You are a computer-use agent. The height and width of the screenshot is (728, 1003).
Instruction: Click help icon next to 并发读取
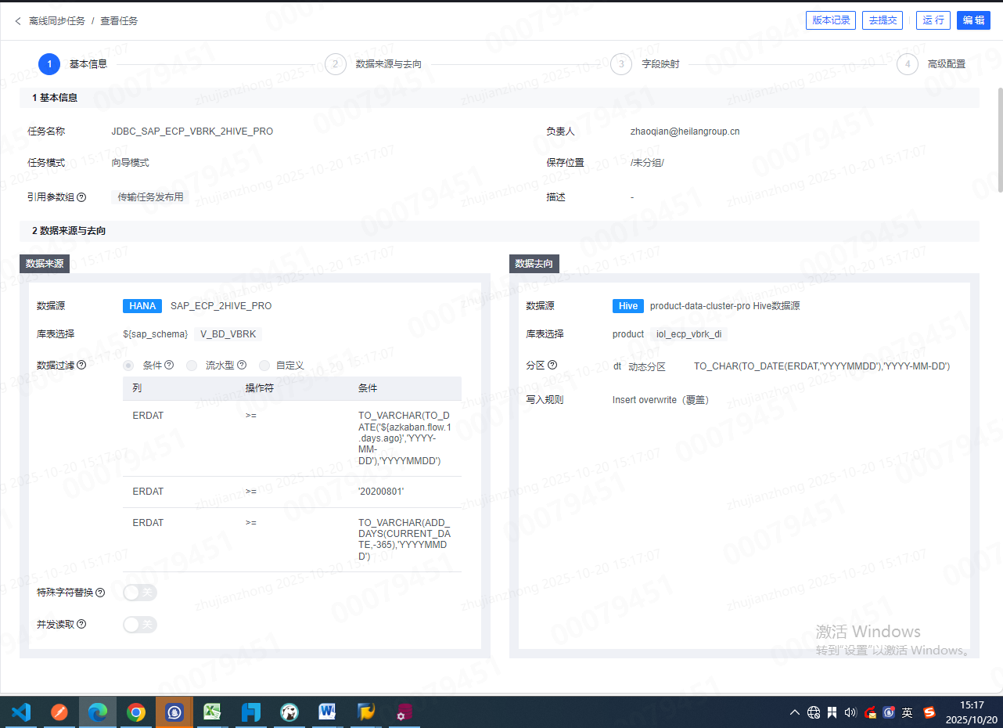coord(81,624)
